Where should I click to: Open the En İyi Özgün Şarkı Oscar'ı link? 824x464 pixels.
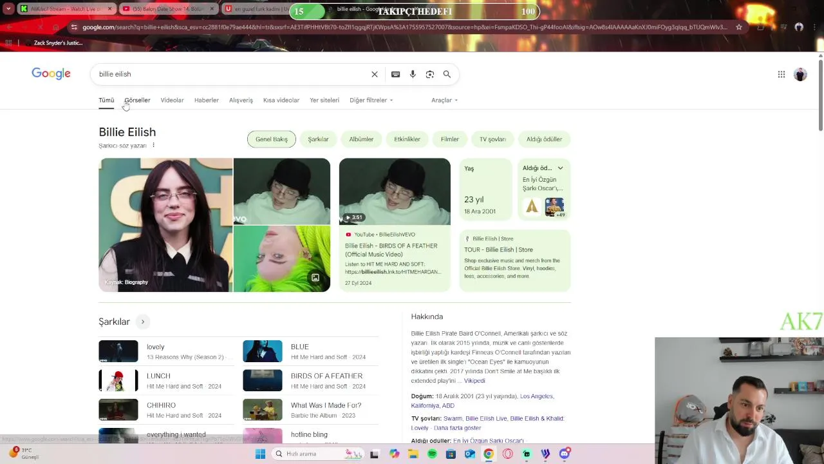coord(488,441)
